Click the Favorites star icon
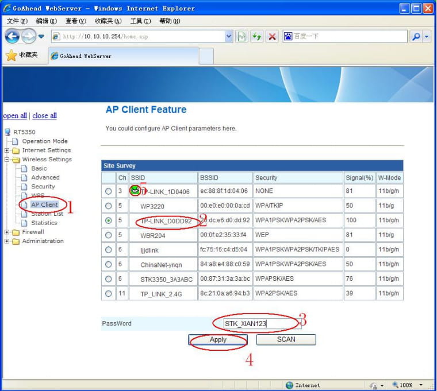This screenshot has height=391, width=437. 11,55
